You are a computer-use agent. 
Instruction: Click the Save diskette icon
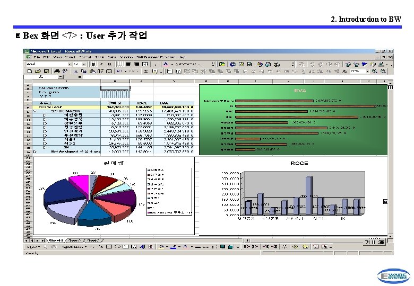[46, 71]
